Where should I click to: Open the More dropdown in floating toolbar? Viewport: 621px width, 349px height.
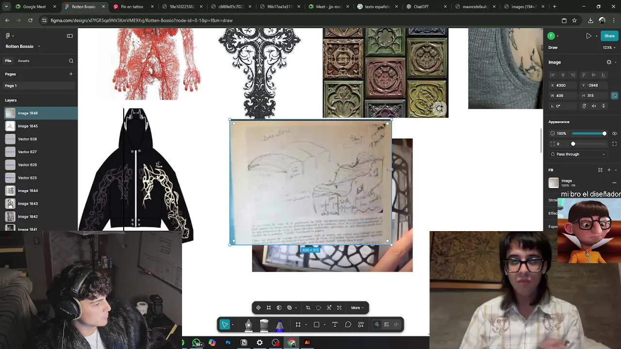click(x=358, y=308)
